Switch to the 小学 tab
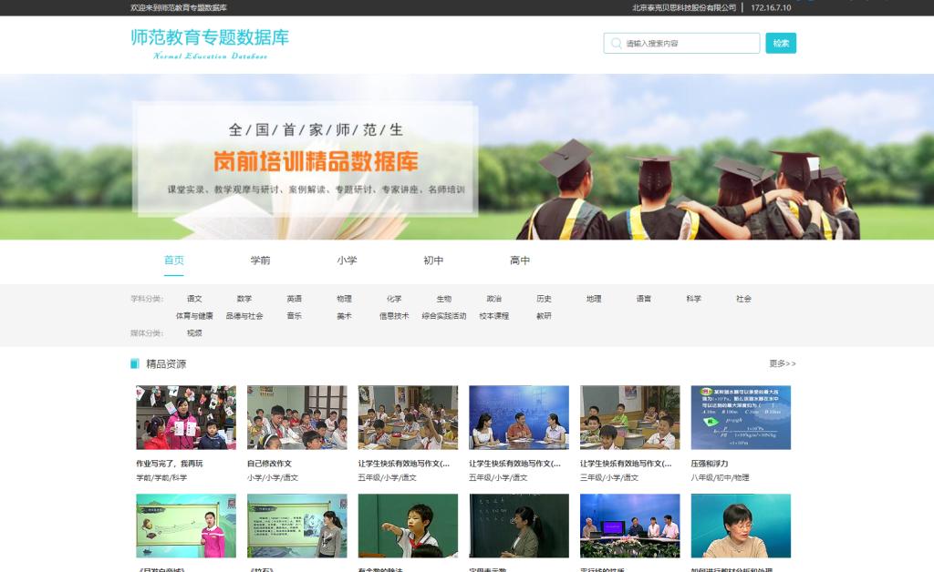 pos(347,260)
